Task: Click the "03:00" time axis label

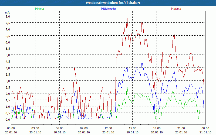Action: tap(35, 128)
